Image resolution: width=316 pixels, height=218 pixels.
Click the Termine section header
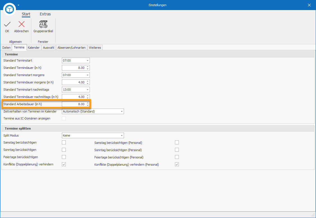click(158, 54)
